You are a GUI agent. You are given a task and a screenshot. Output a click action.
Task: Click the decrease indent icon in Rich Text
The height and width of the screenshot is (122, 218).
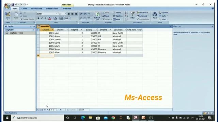(x=81, y=14)
